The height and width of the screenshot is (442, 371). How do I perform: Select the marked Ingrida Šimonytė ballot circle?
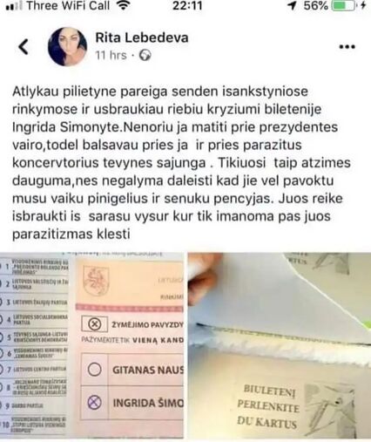point(94,403)
